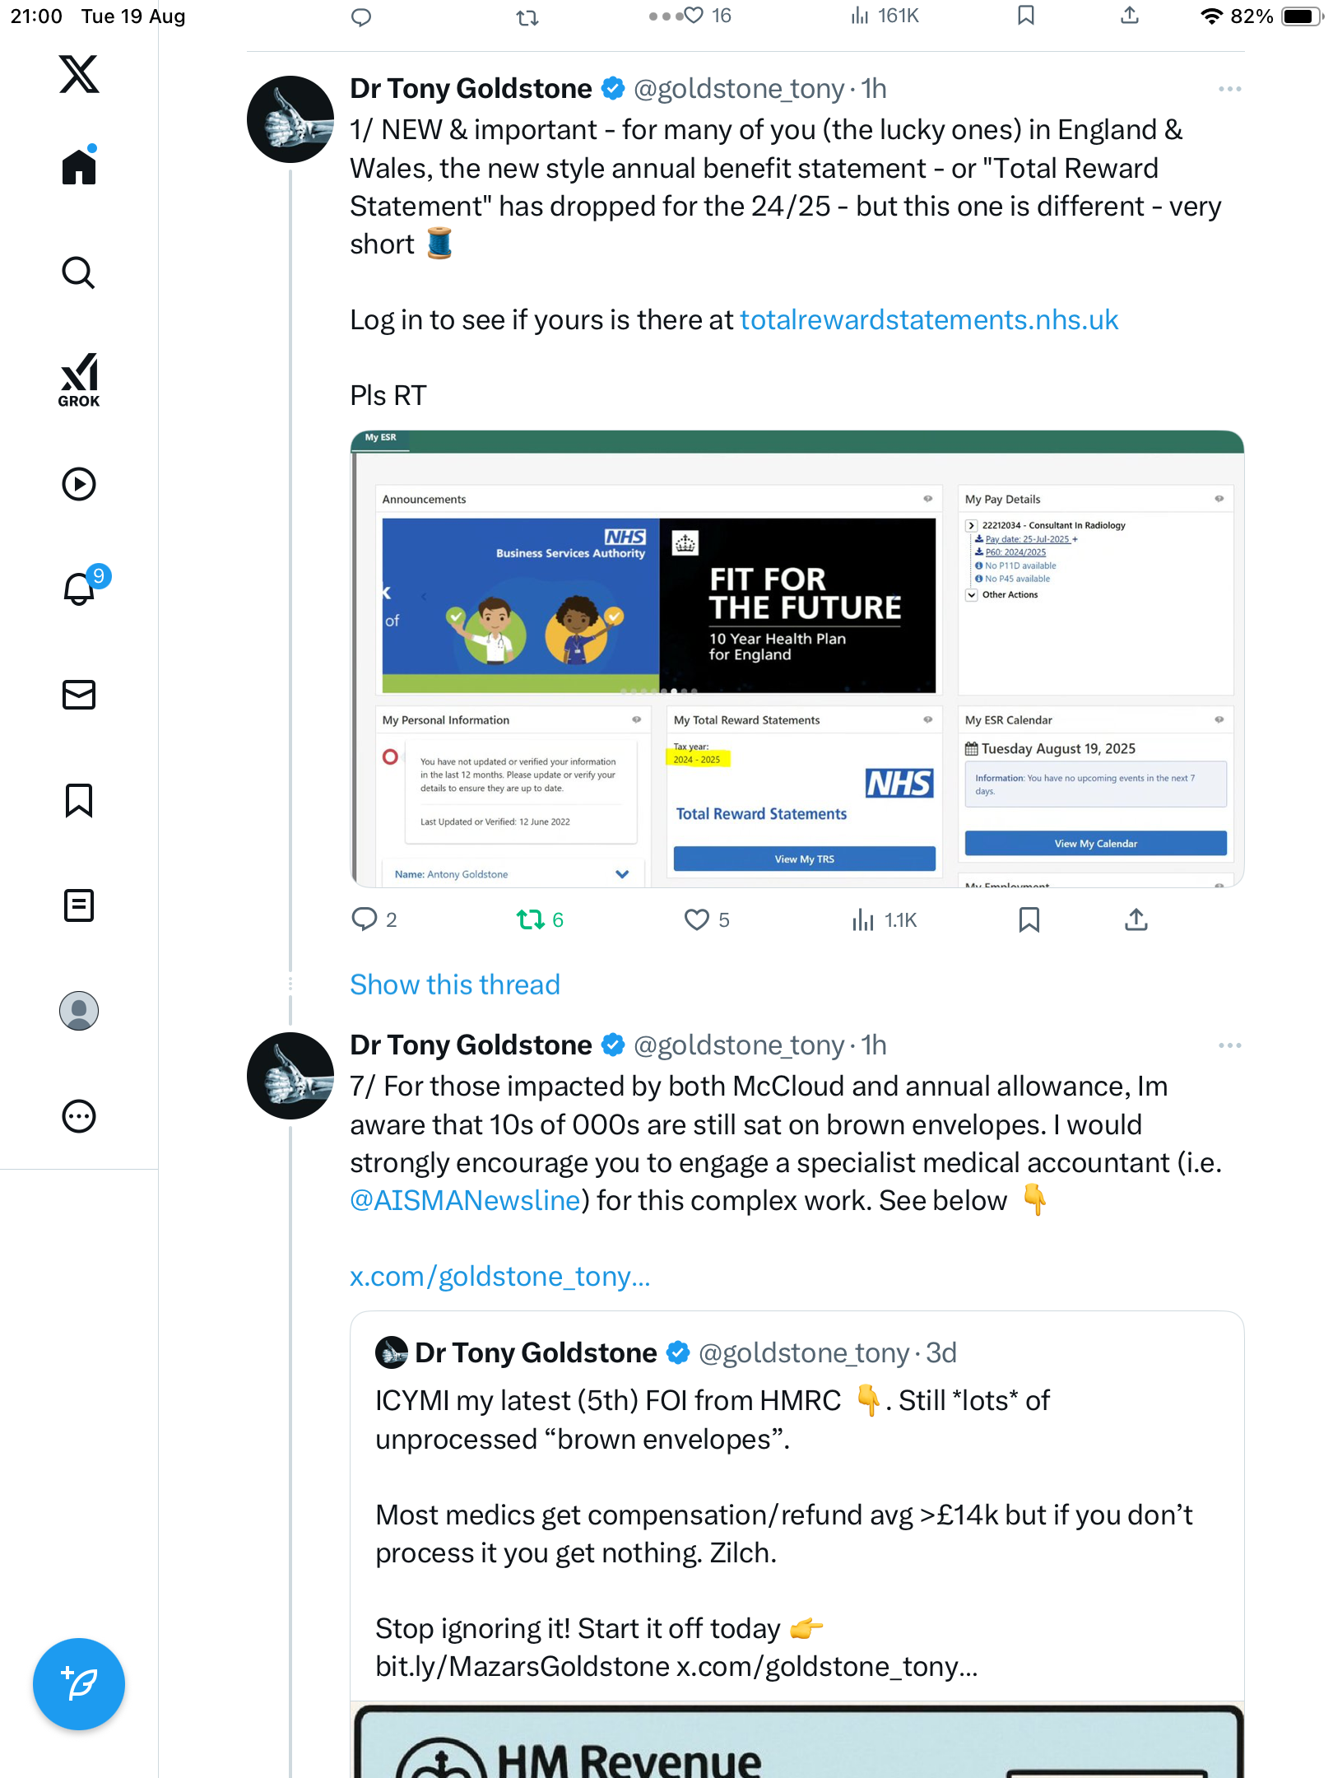Image resolution: width=1333 pixels, height=1778 pixels.
Task: Open the sidebar More circle menu
Action: 79,1116
